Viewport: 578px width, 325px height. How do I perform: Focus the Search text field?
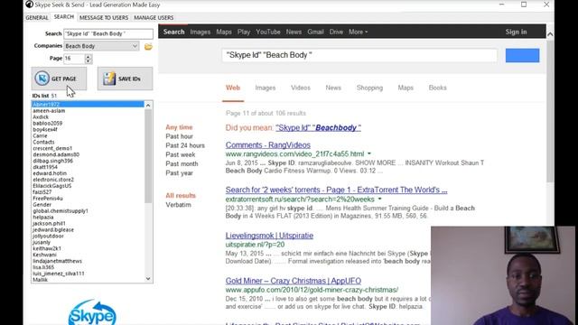[x=108, y=33]
